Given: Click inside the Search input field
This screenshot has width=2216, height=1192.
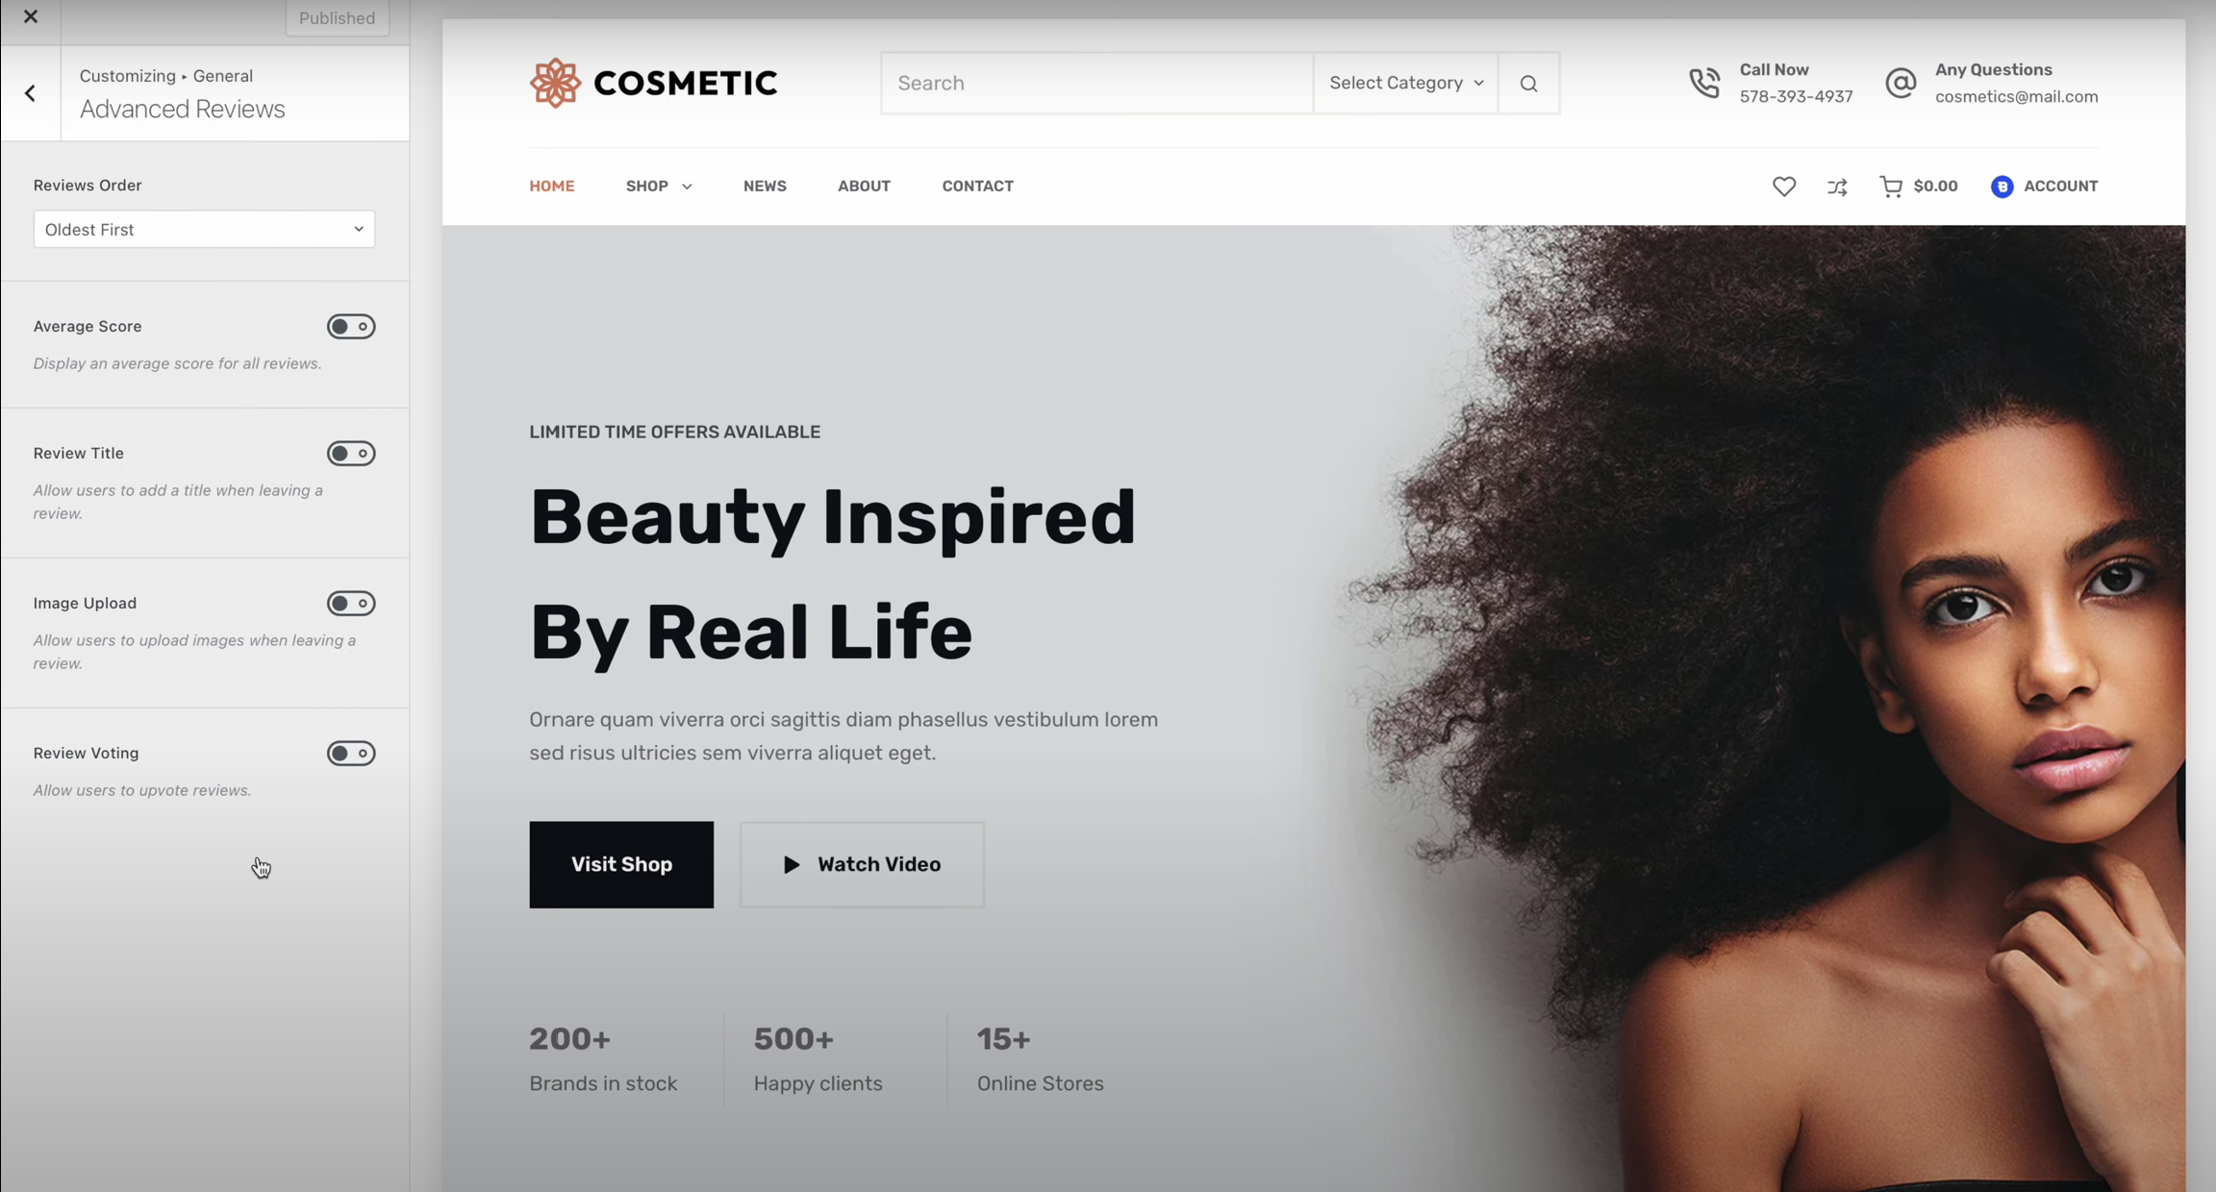Looking at the screenshot, I should tap(1096, 84).
